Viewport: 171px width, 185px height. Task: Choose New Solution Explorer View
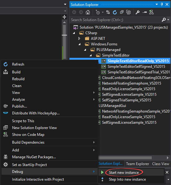coord(49,128)
